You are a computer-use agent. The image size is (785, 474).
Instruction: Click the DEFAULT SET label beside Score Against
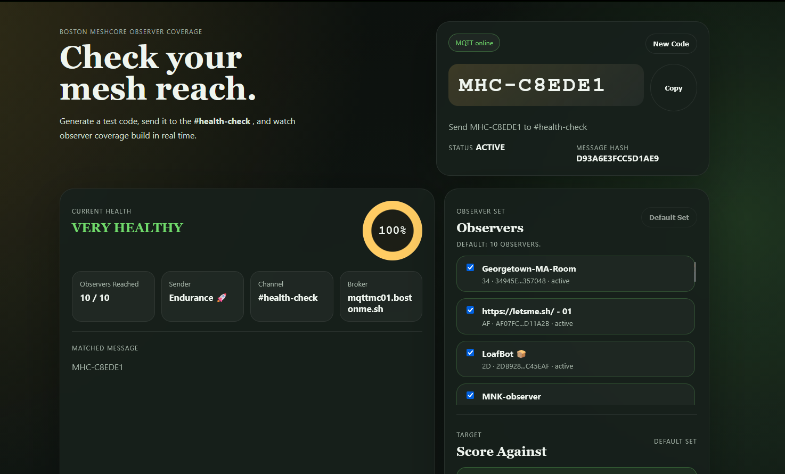click(x=675, y=442)
